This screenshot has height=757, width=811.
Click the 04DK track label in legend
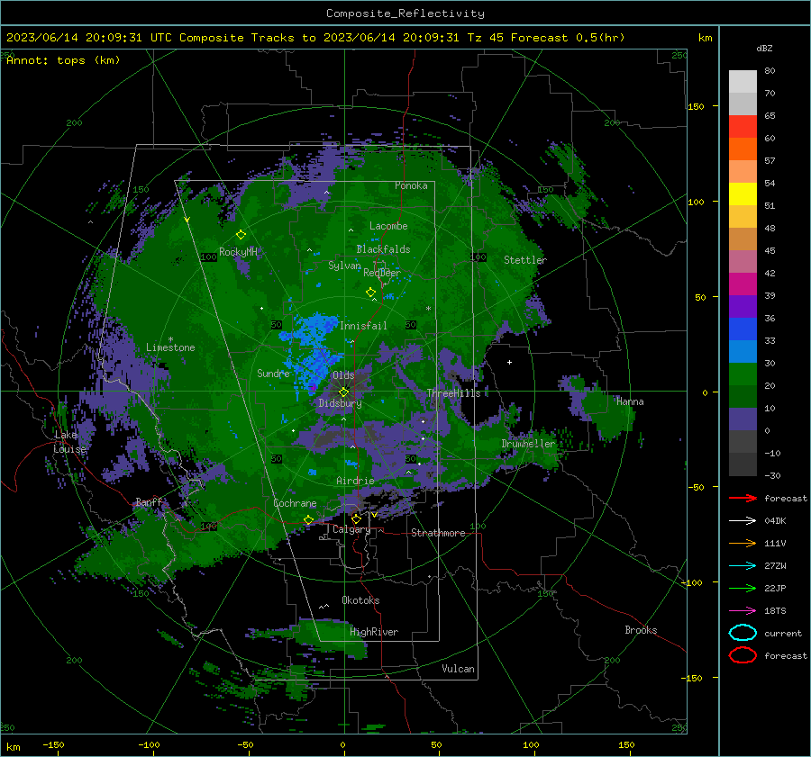coord(775,521)
